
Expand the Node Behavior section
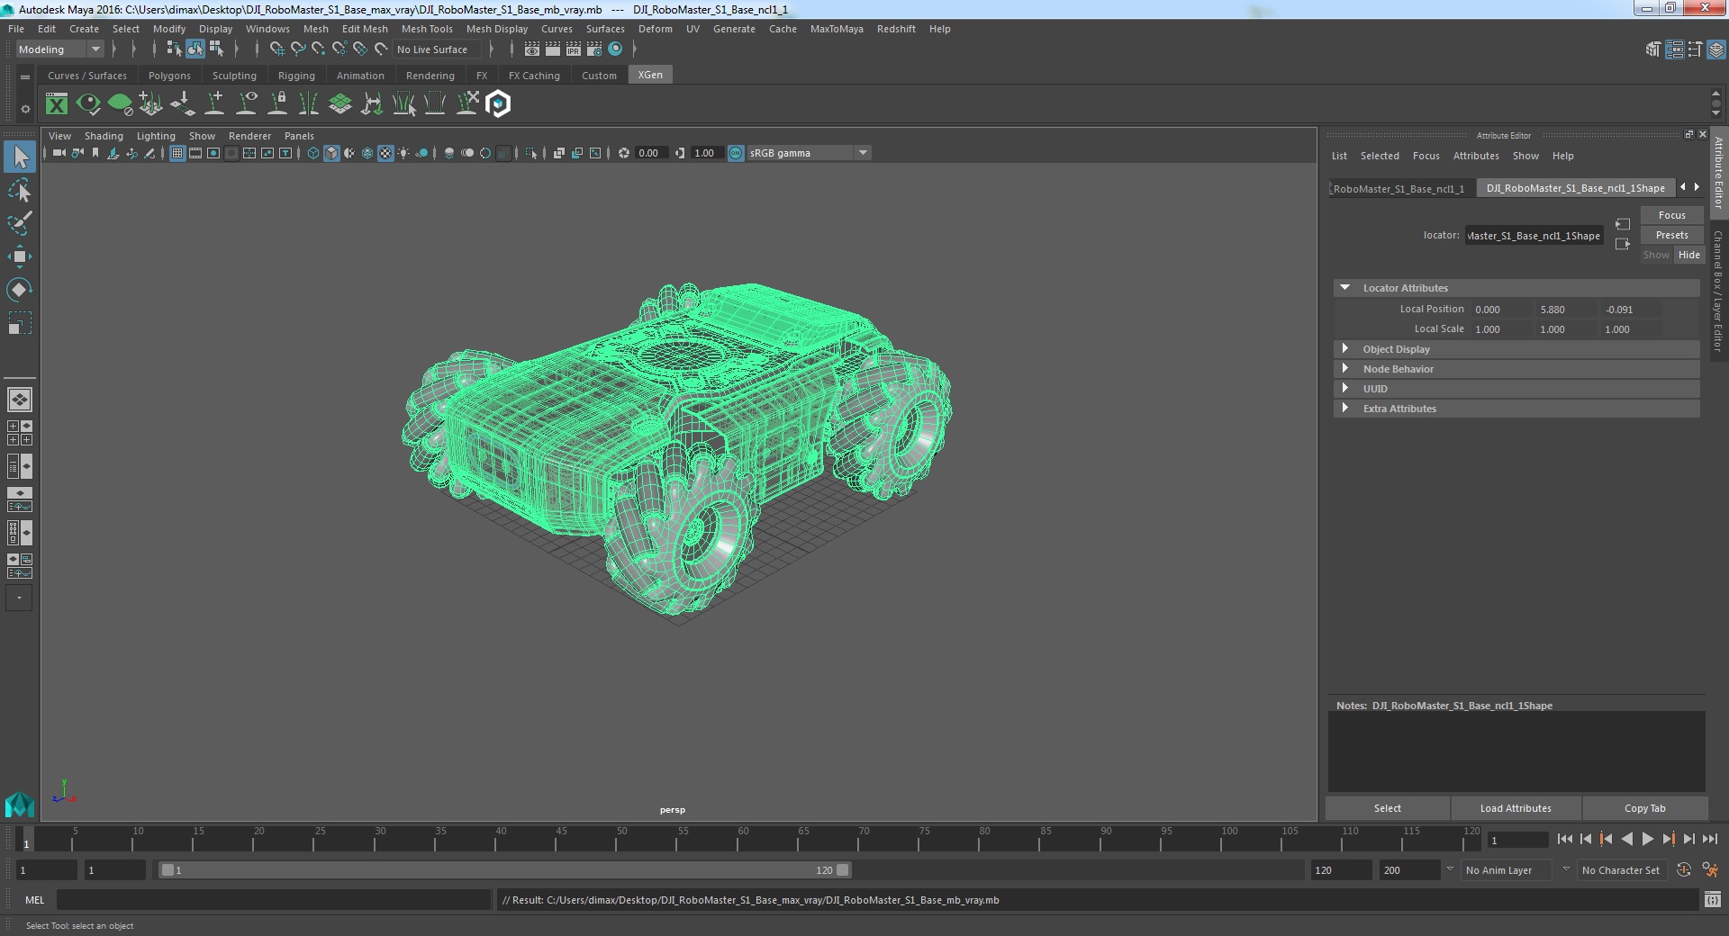(1345, 369)
